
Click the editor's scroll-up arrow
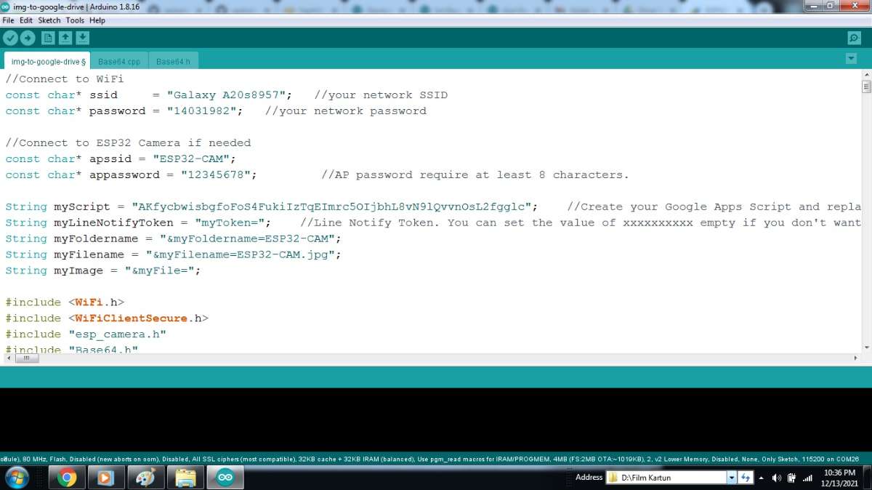[866, 75]
